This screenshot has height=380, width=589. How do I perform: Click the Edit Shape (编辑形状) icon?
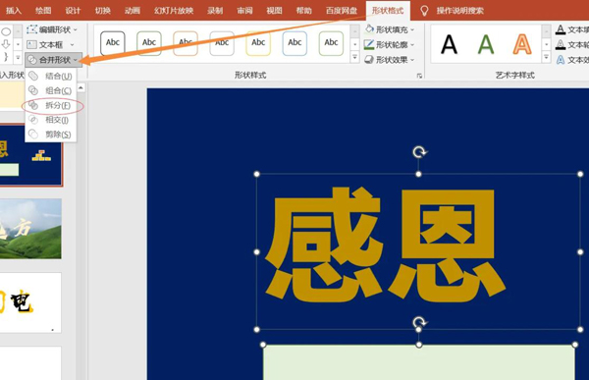click(x=32, y=29)
